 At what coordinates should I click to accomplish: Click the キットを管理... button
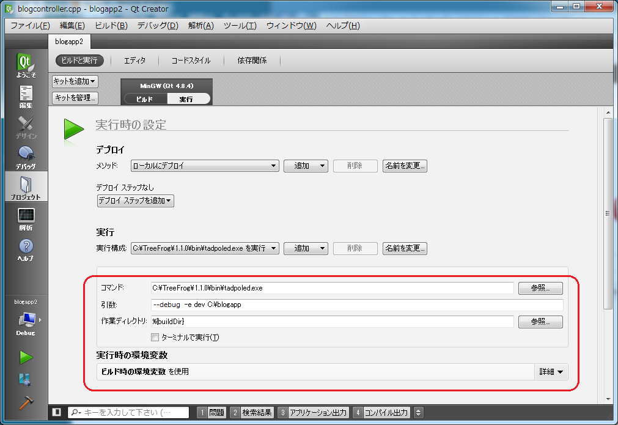click(75, 97)
